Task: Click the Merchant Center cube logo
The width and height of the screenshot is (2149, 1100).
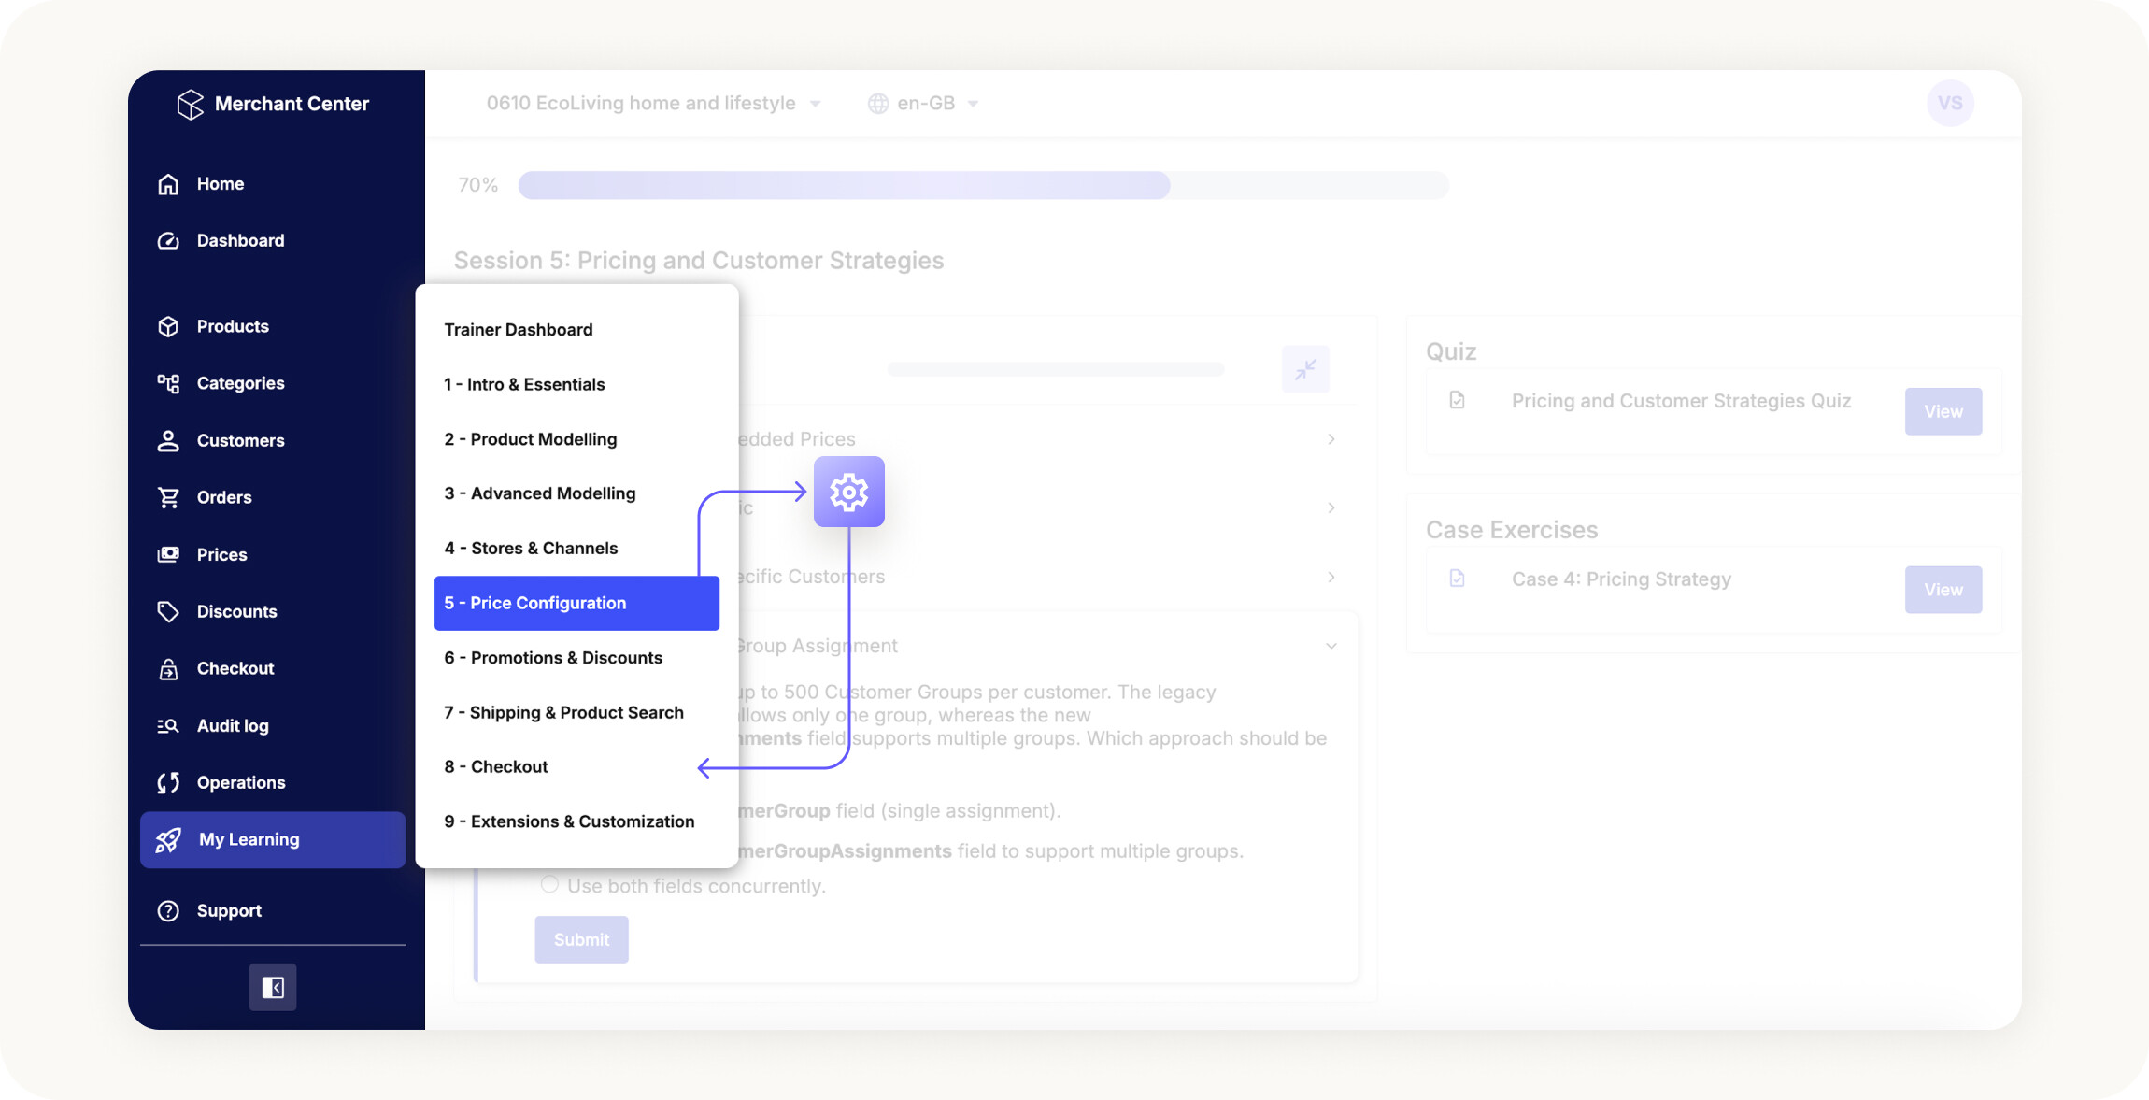Action: coord(191,104)
